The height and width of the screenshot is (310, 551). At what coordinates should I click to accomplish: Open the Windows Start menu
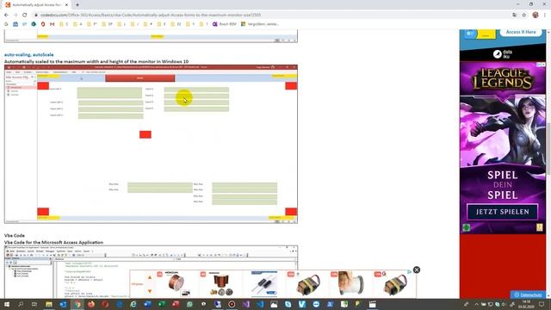click(x=6, y=304)
